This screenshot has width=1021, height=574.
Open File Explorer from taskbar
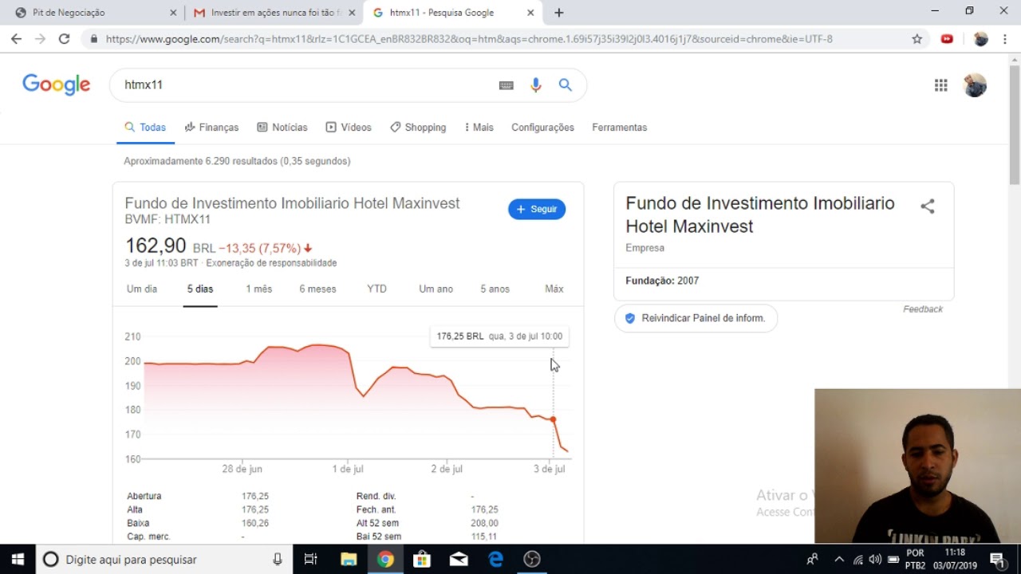349,559
